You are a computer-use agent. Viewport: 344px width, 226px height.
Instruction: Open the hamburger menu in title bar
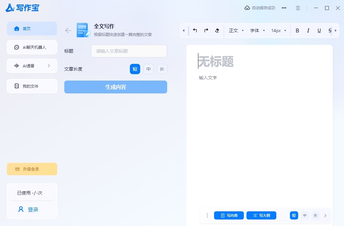(x=298, y=8)
